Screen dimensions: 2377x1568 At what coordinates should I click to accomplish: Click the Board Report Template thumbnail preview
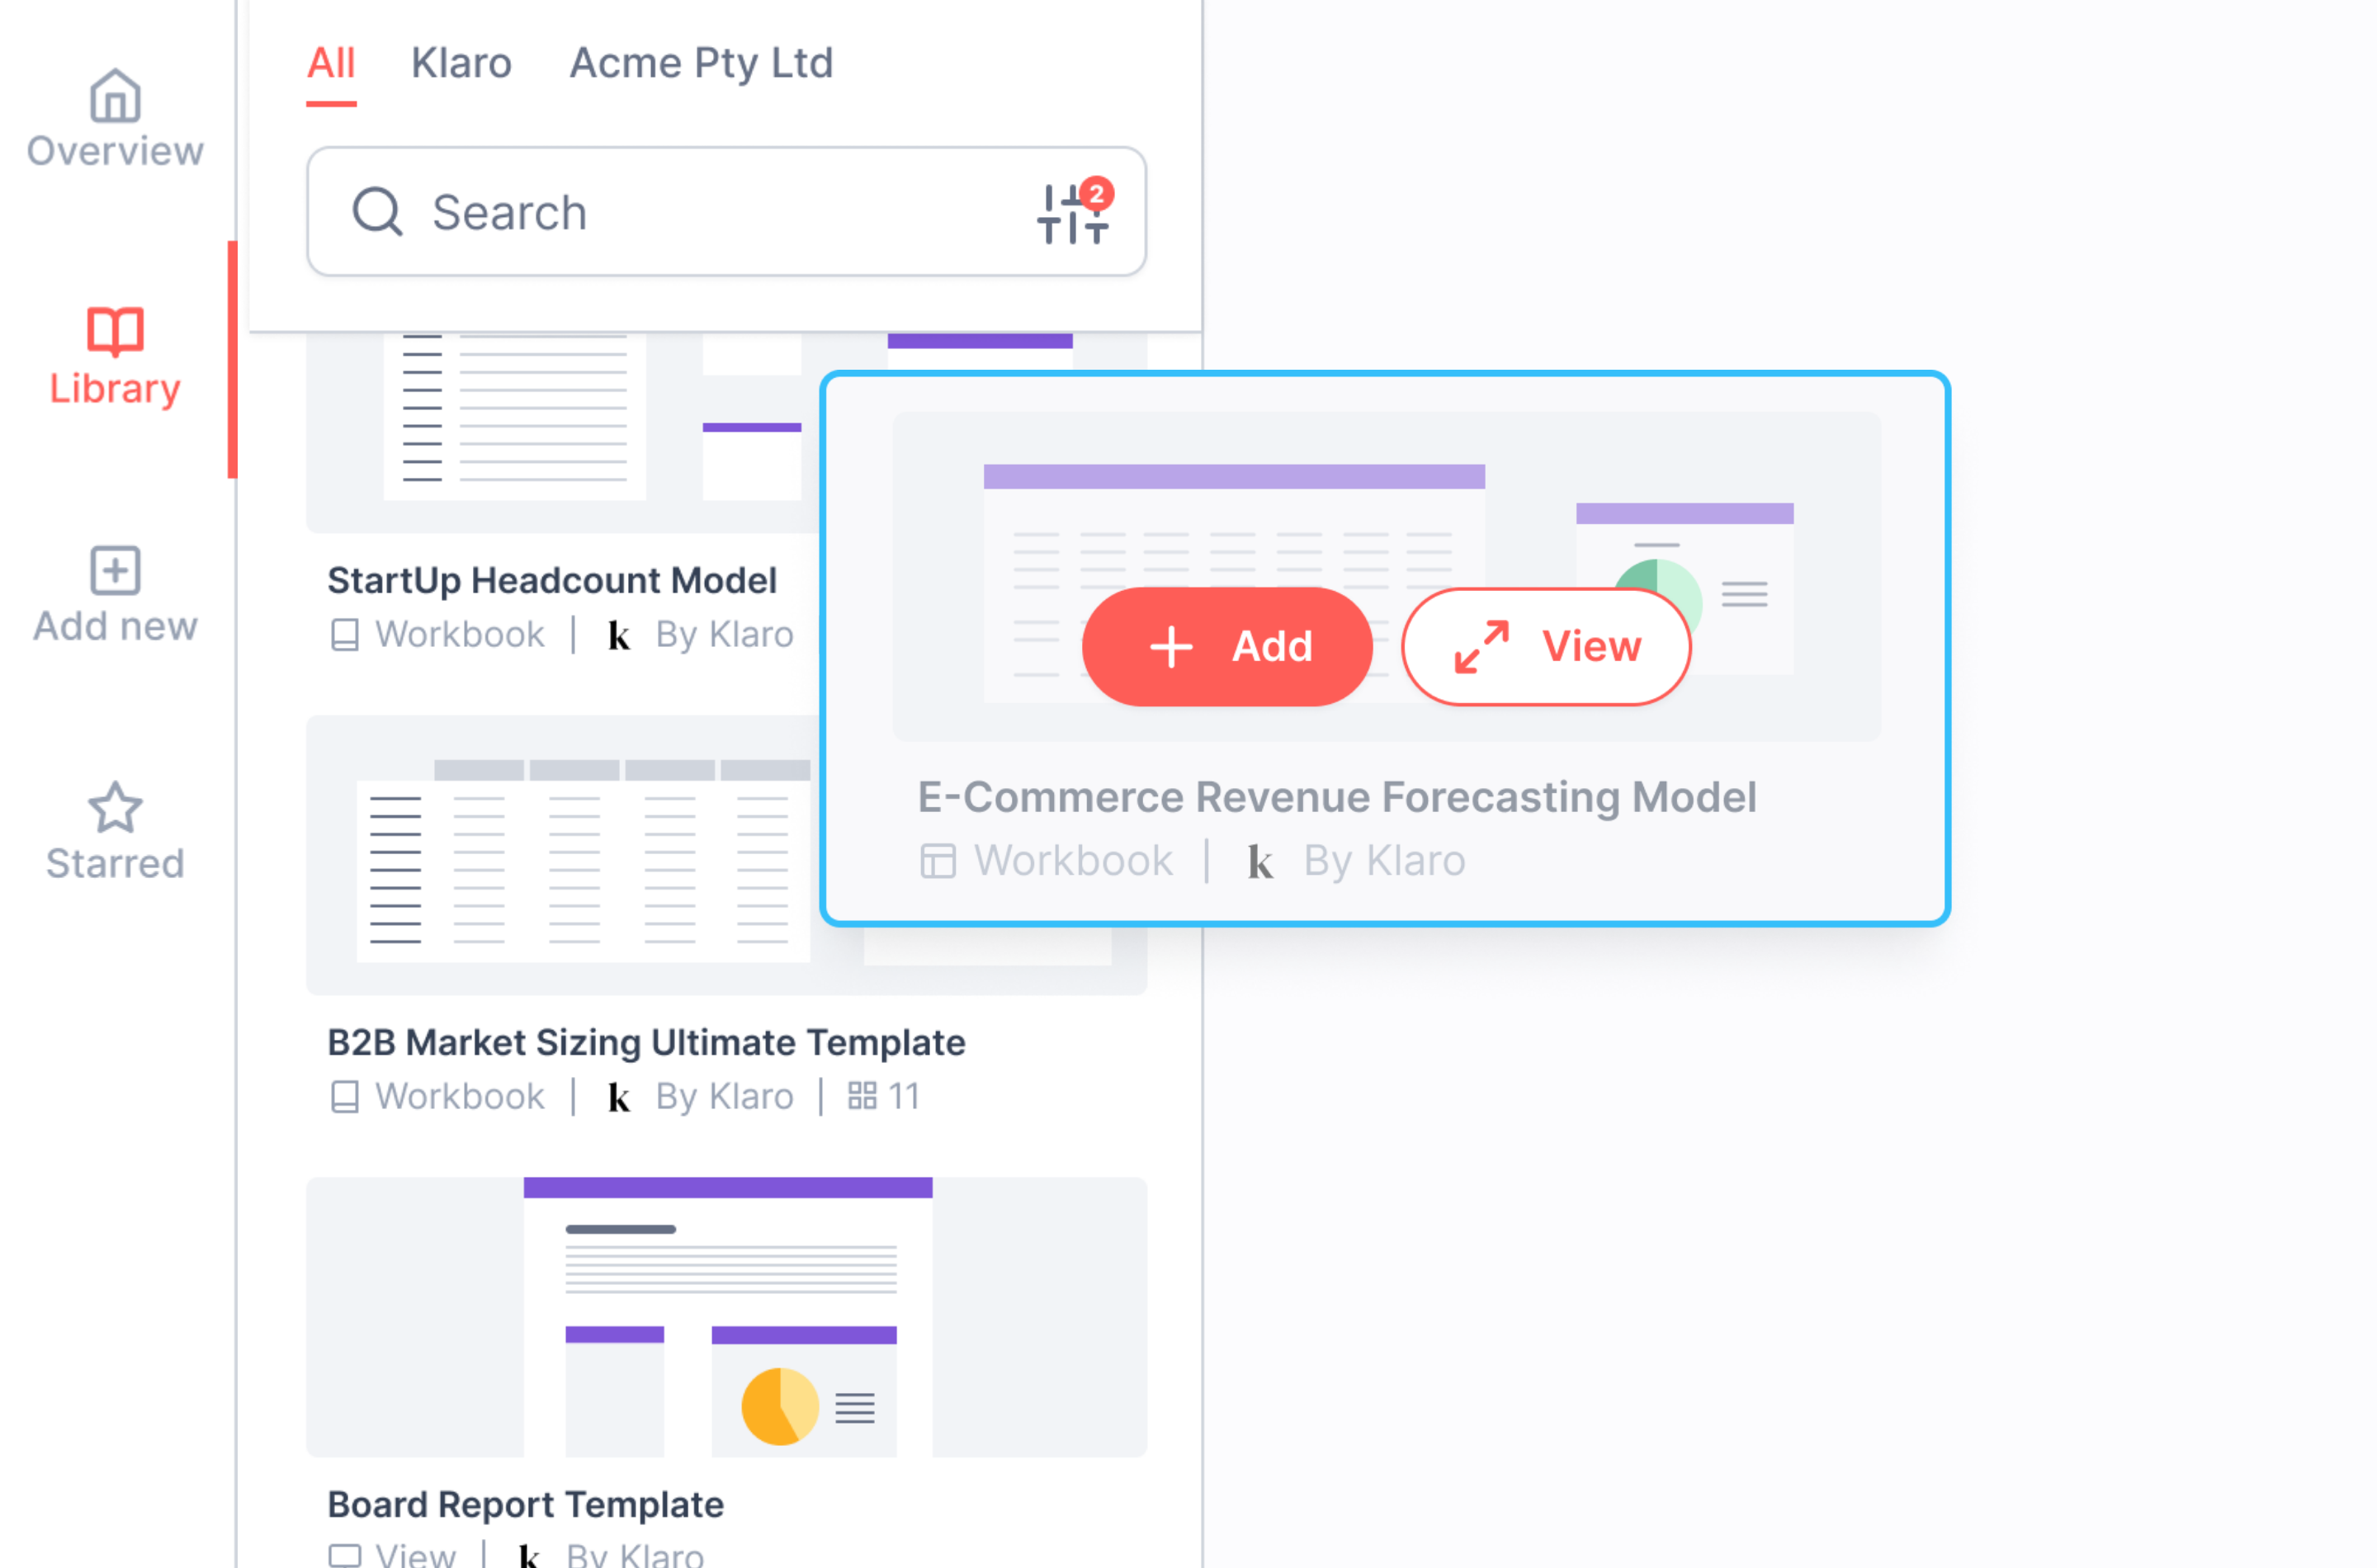727,1318
